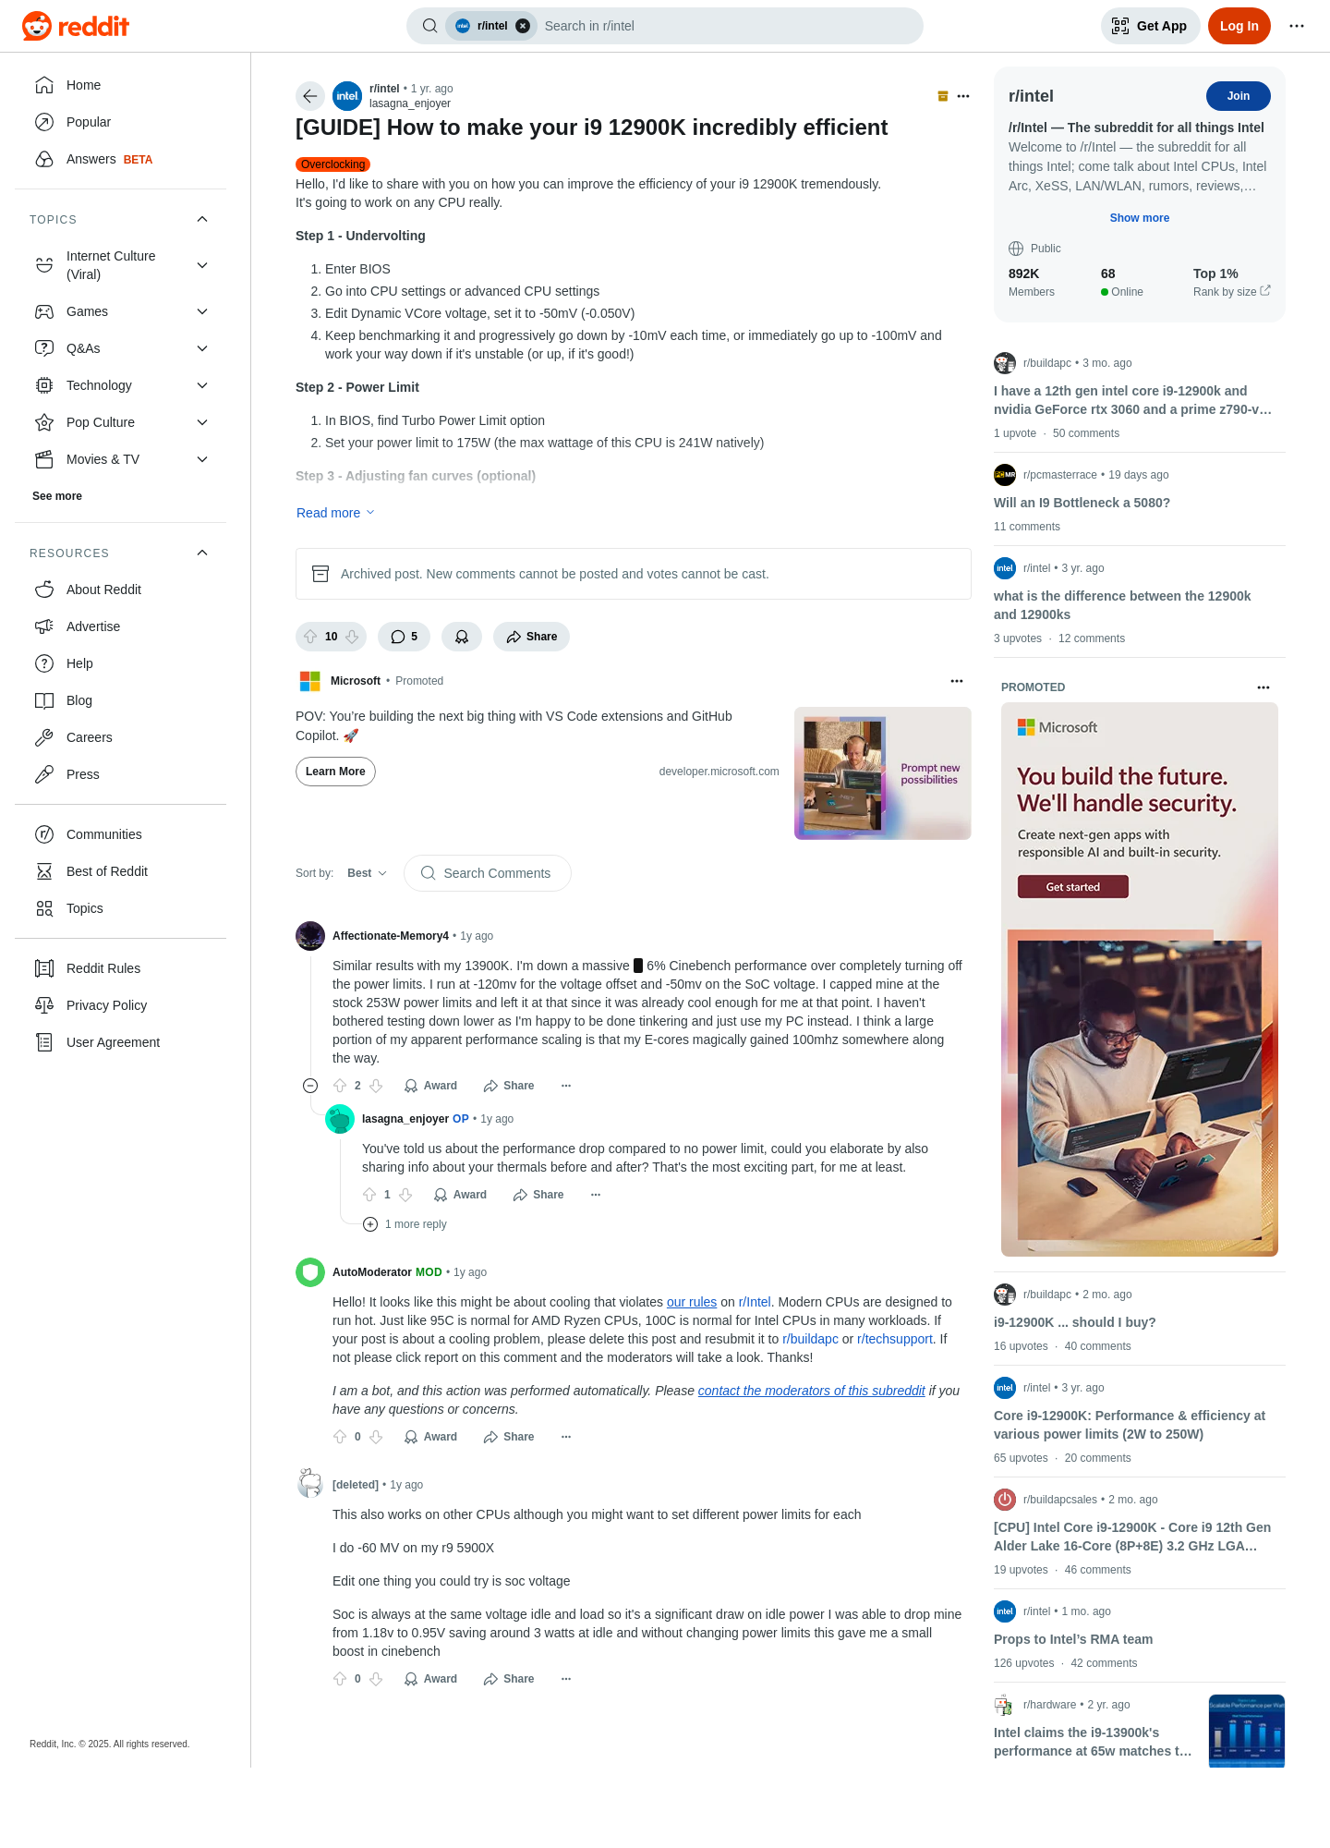
Task: Collapse the Affectionate-Memory4 comment thread
Action: 310,1086
